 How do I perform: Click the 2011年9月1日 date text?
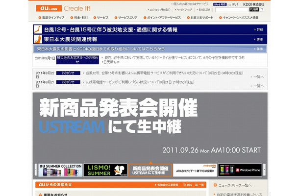click(45, 58)
